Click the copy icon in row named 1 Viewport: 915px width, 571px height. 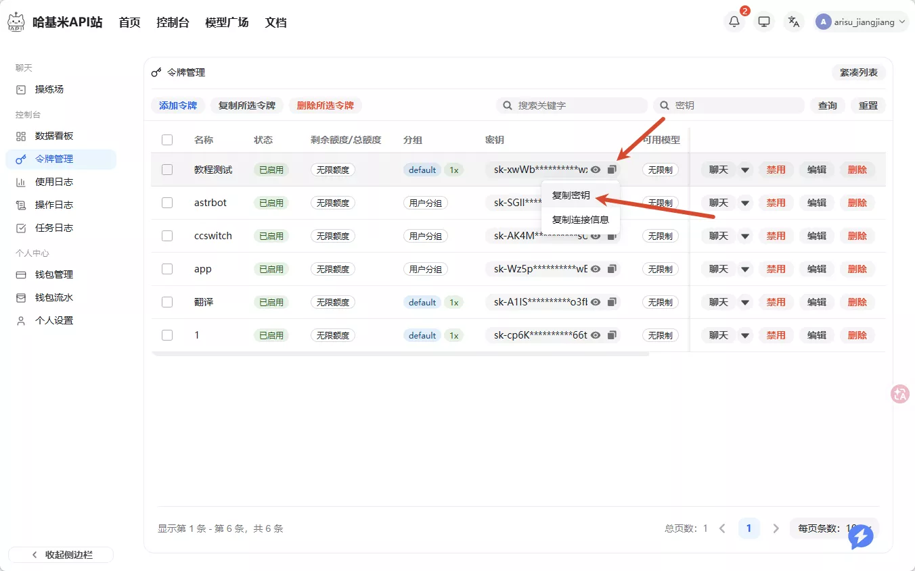612,335
